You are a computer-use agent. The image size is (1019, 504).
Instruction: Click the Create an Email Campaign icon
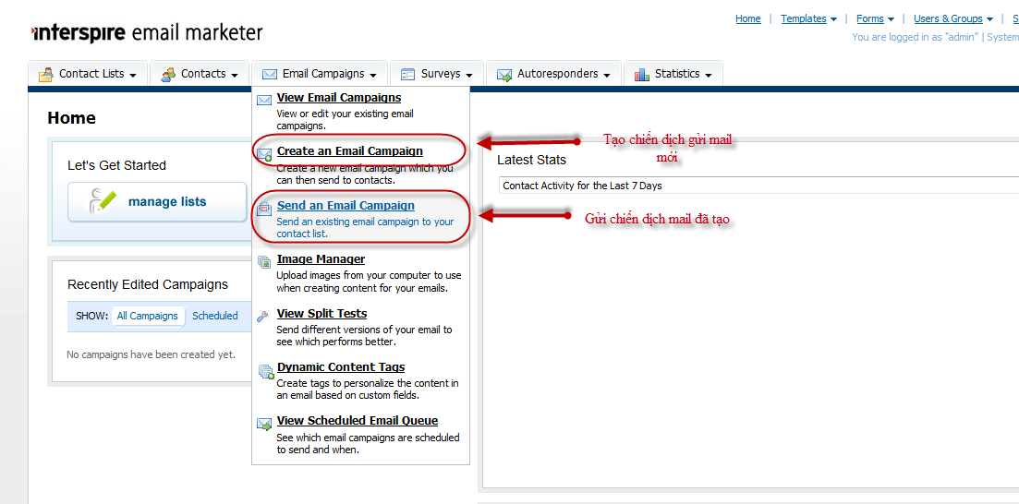[x=264, y=154]
